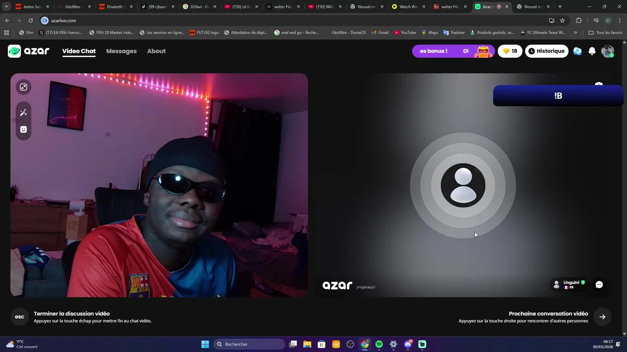This screenshot has width=627, height=352.
Task: Open the FUT.GG logo bookmark
Action: (x=204, y=33)
